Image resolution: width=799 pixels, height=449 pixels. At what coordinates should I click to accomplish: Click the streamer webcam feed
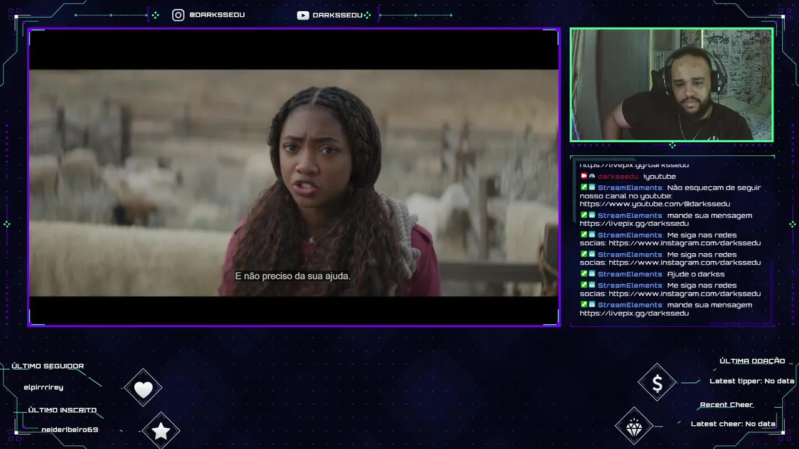click(x=672, y=85)
